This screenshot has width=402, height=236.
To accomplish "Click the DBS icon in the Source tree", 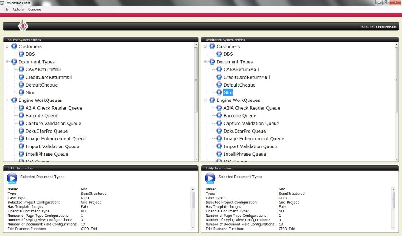I will (21, 54).
